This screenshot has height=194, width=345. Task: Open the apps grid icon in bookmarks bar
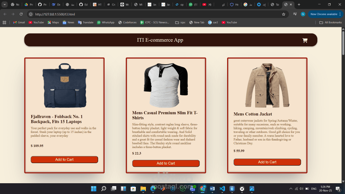click(x=4, y=22)
